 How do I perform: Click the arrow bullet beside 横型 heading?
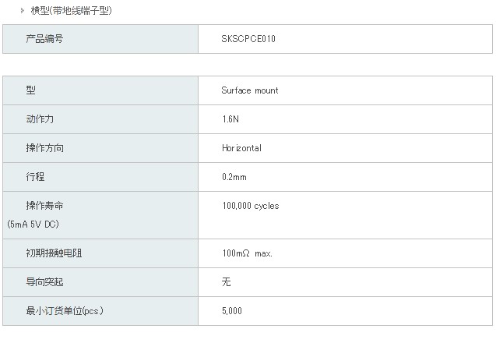click(x=23, y=10)
